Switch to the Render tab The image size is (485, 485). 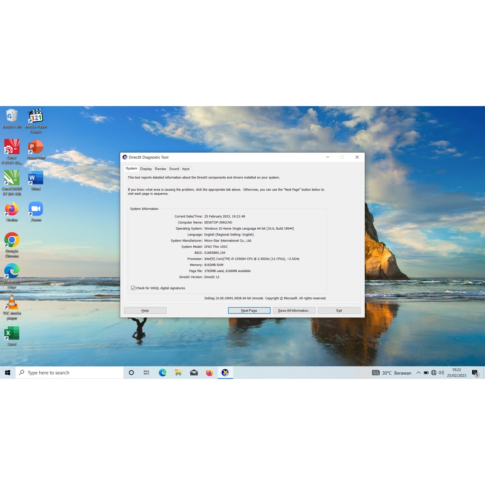tap(161, 169)
